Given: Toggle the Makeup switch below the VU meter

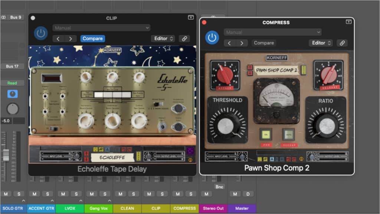Looking at the screenshot, I should pyautogui.click(x=289, y=135).
